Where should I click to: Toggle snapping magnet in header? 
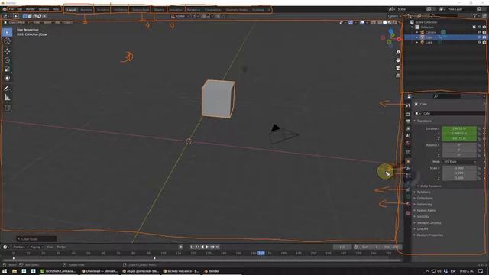pos(203,16)
